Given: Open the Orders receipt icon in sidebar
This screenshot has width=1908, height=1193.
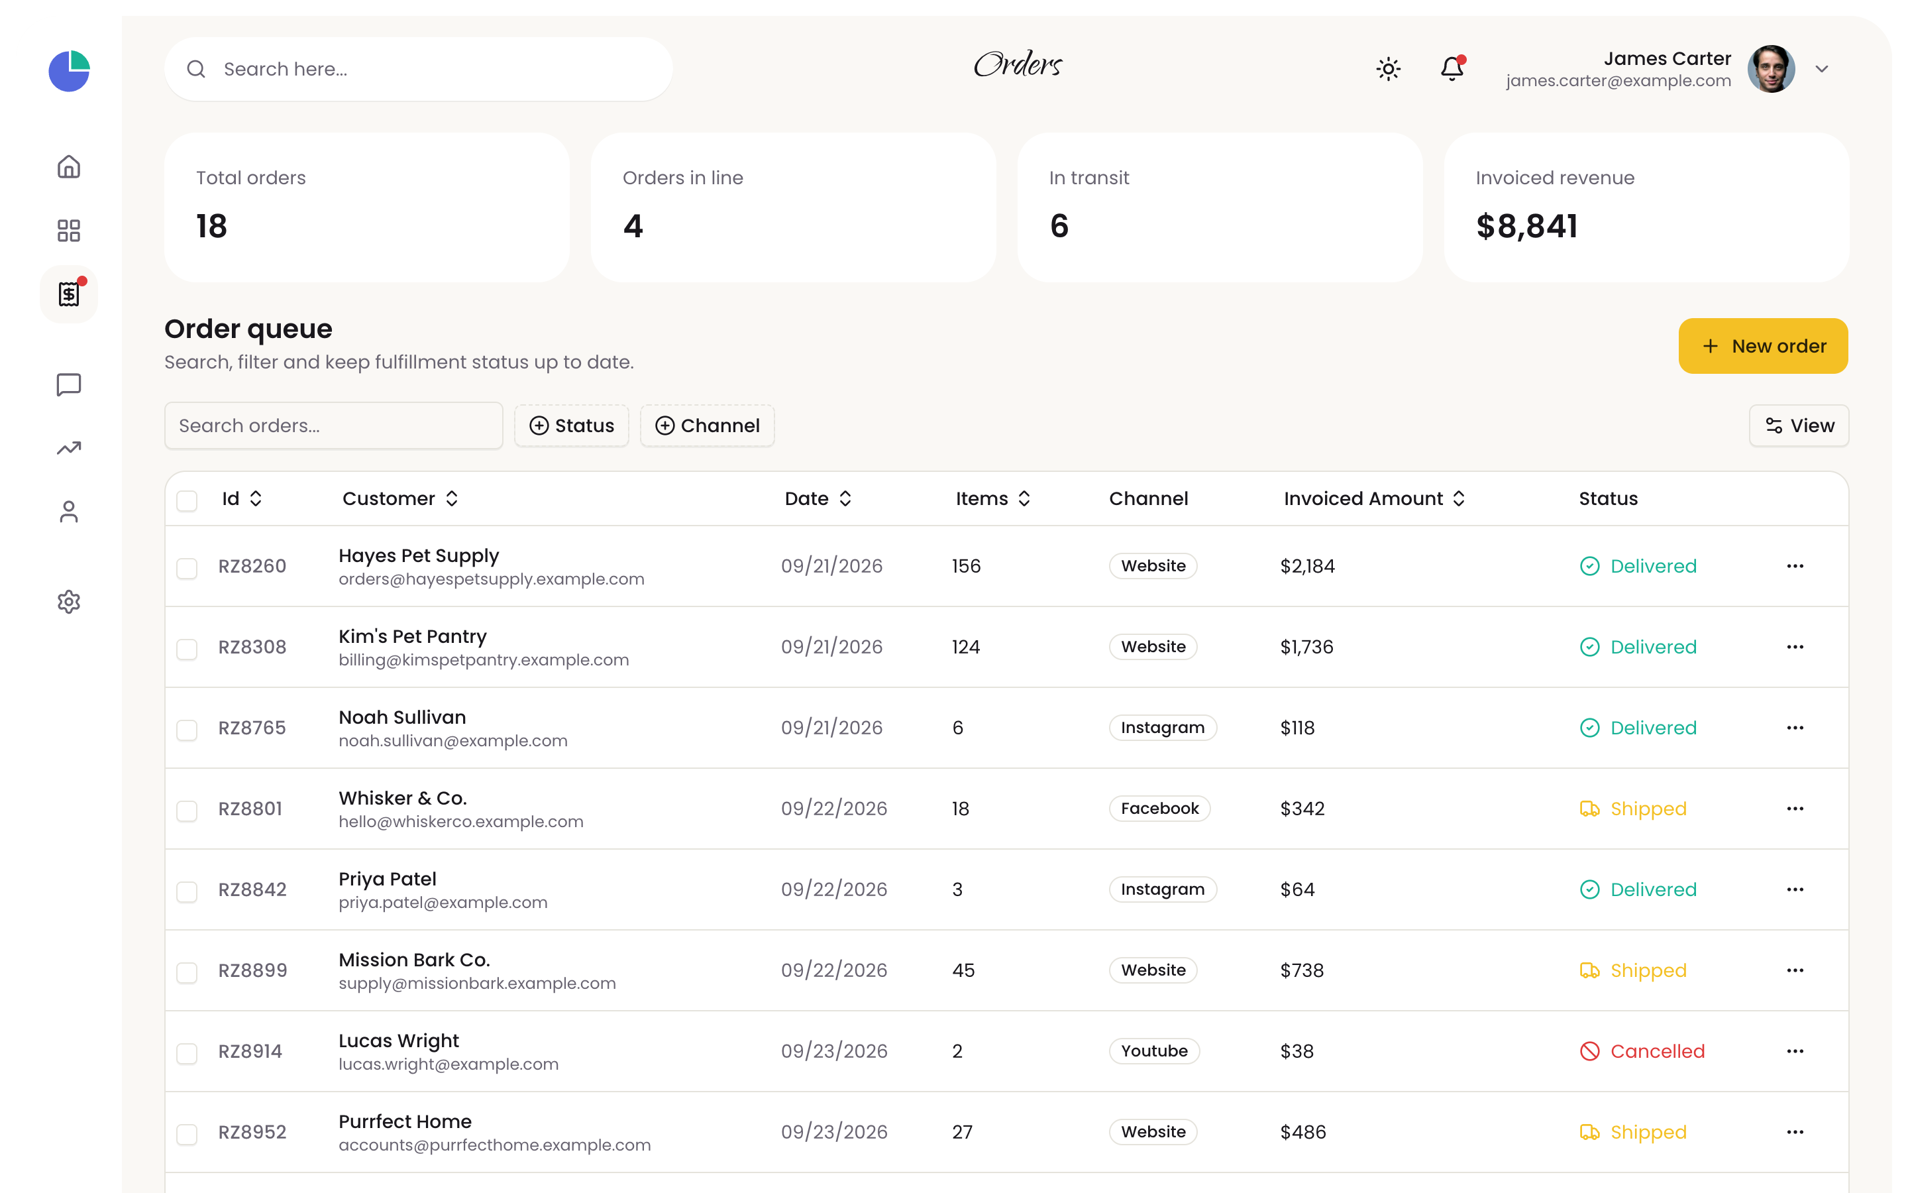Looking at the screenshot, I should pos(70,294).
